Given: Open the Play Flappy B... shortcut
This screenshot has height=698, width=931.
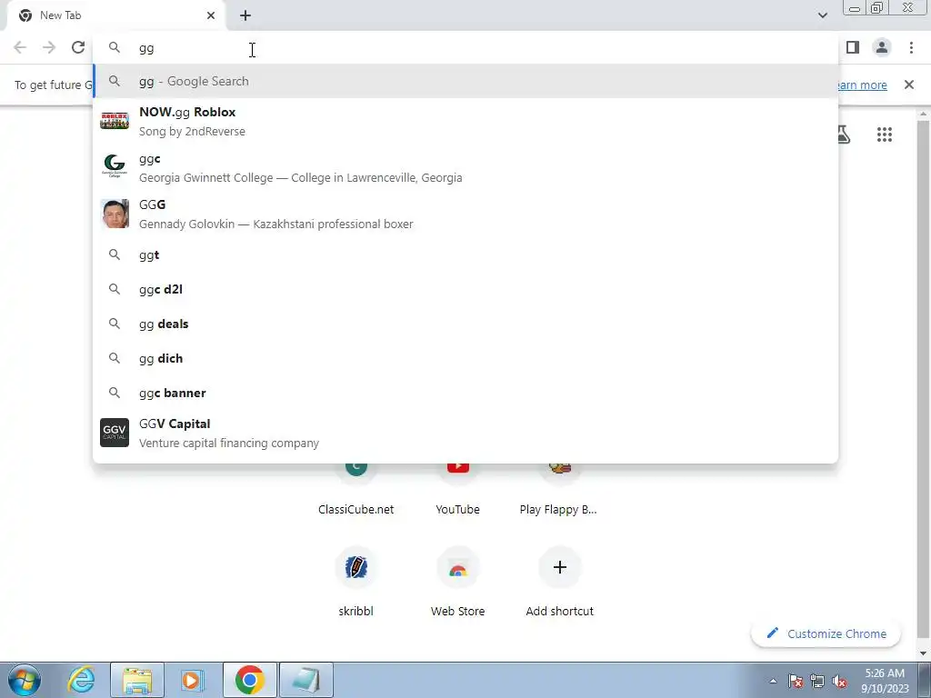Looking at the screenshot, I should tap(559, 488).
